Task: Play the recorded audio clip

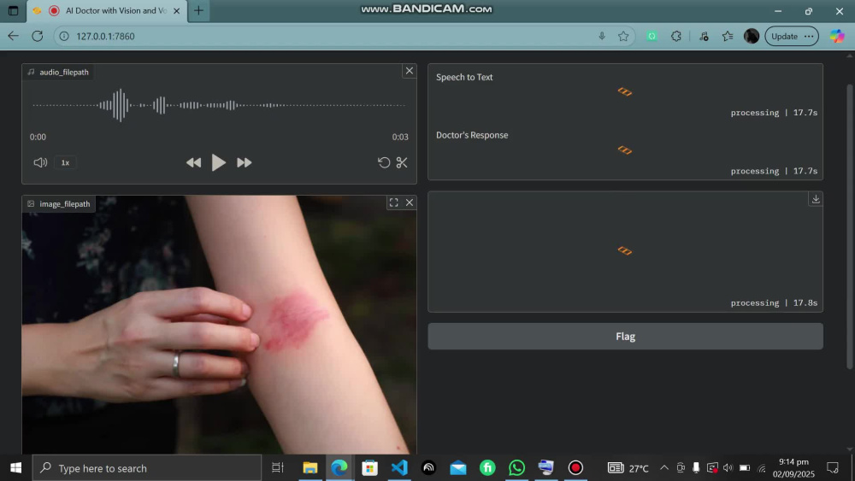Action: 218,162
